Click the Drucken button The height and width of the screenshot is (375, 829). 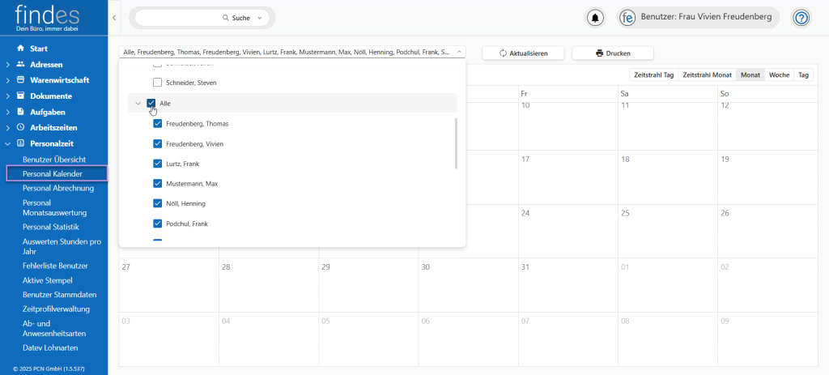[x=612, y=53]
